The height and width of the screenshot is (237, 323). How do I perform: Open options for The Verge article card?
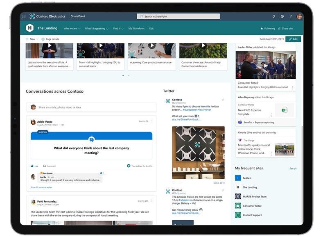tap(271, 154)
